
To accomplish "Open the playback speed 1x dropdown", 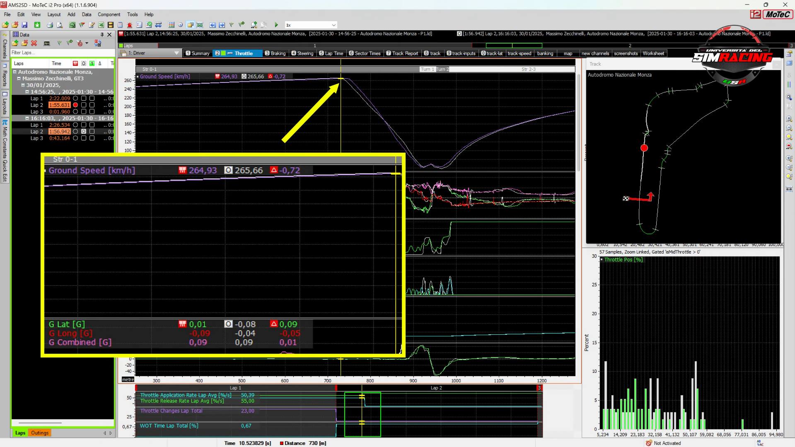I will click(333, 25).
